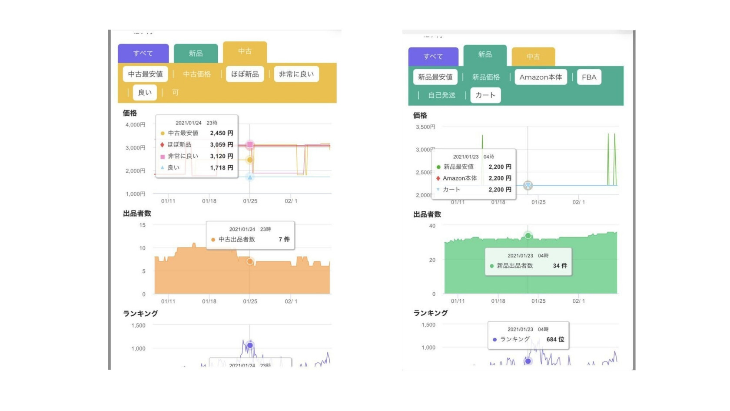Toggle the 良い series filter button
Screen dimensions: 730x411
(145, 92)
